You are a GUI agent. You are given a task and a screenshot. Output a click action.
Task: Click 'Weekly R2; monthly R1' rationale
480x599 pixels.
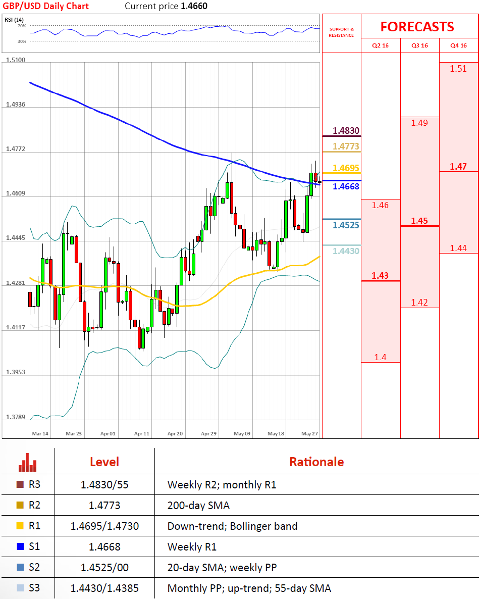point(222,485)
